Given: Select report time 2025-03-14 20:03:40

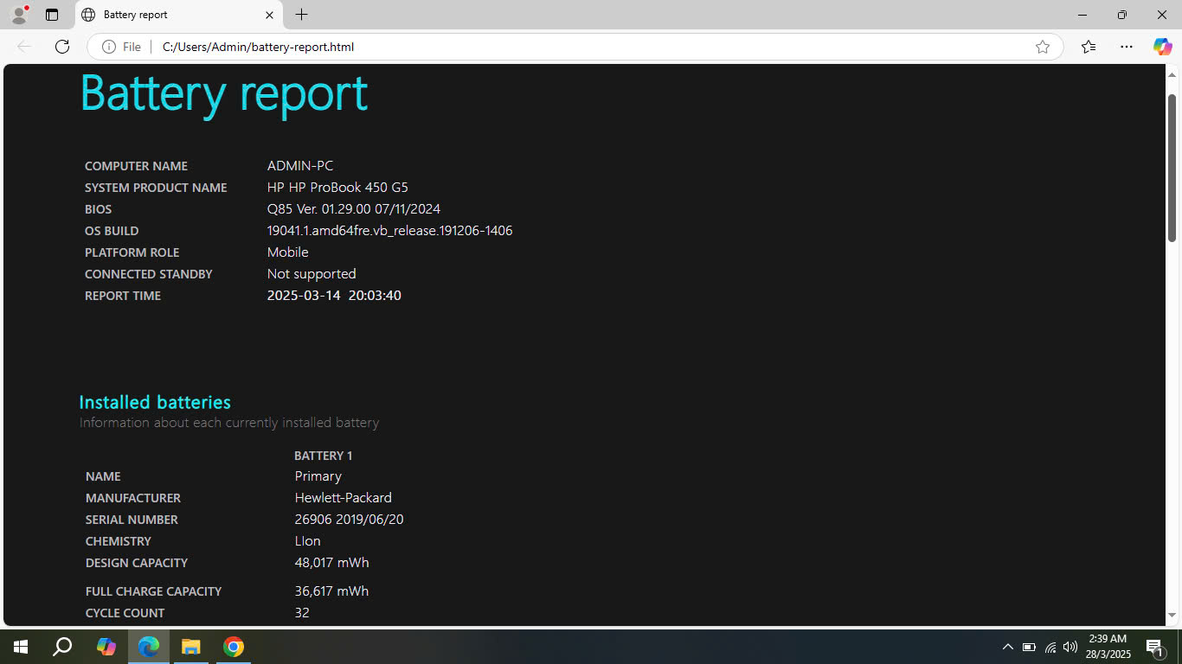Looking at the screenshot, I should click(x=334, y=296).
